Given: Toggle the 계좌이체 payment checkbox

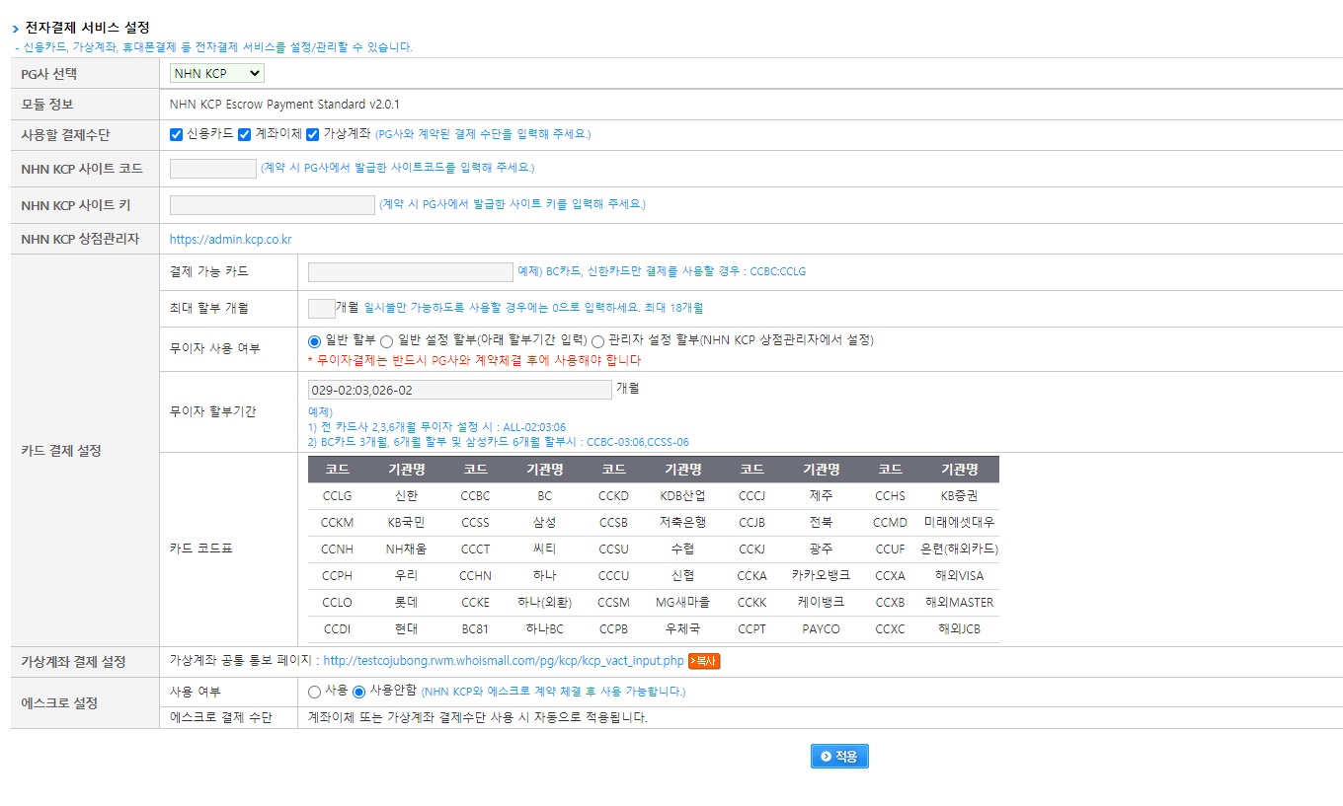Looking at the screenshot, I should (x=244, y=135).
